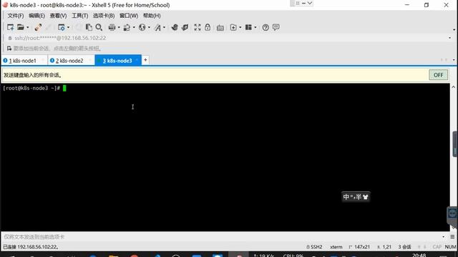Expand the color scheme dropdown arrow
Viewport: 458px width, 257px height.
(134, 27)
